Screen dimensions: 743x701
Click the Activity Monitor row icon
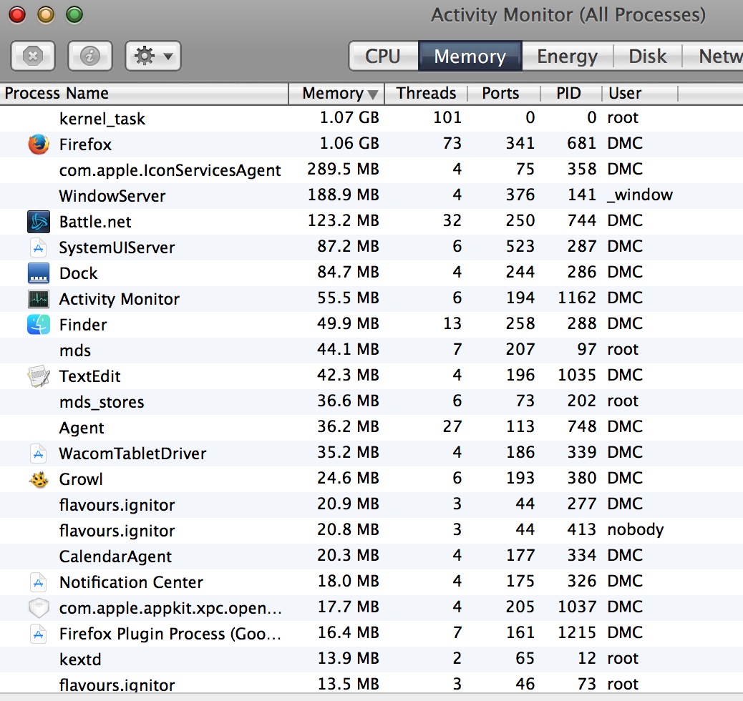coord(38,299)
